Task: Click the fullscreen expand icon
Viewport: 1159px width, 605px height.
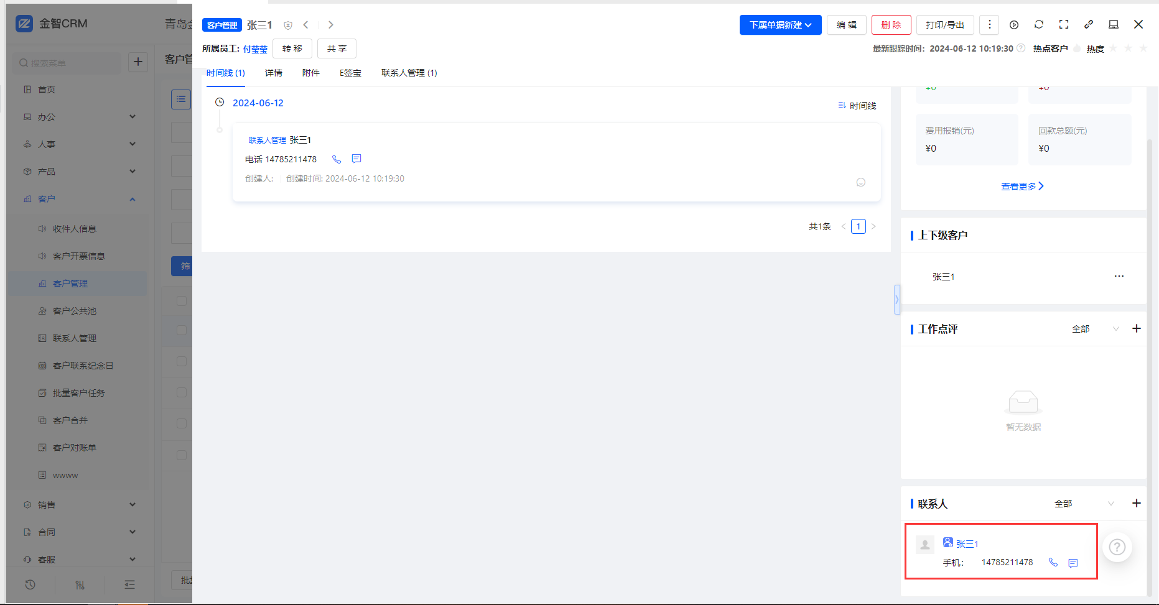Action: coord(1064,25)
